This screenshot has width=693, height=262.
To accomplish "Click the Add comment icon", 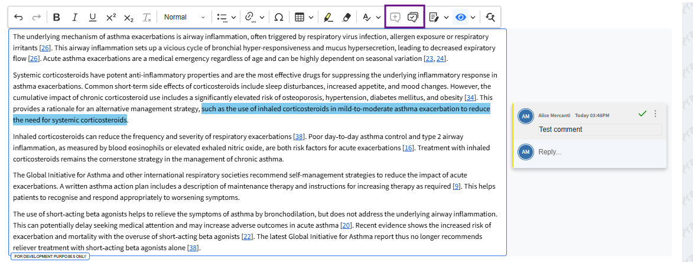I will coord(395,17).
